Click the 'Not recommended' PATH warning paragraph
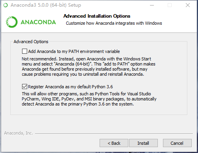The height and width of the screenshot is (153, 198). 89,66
